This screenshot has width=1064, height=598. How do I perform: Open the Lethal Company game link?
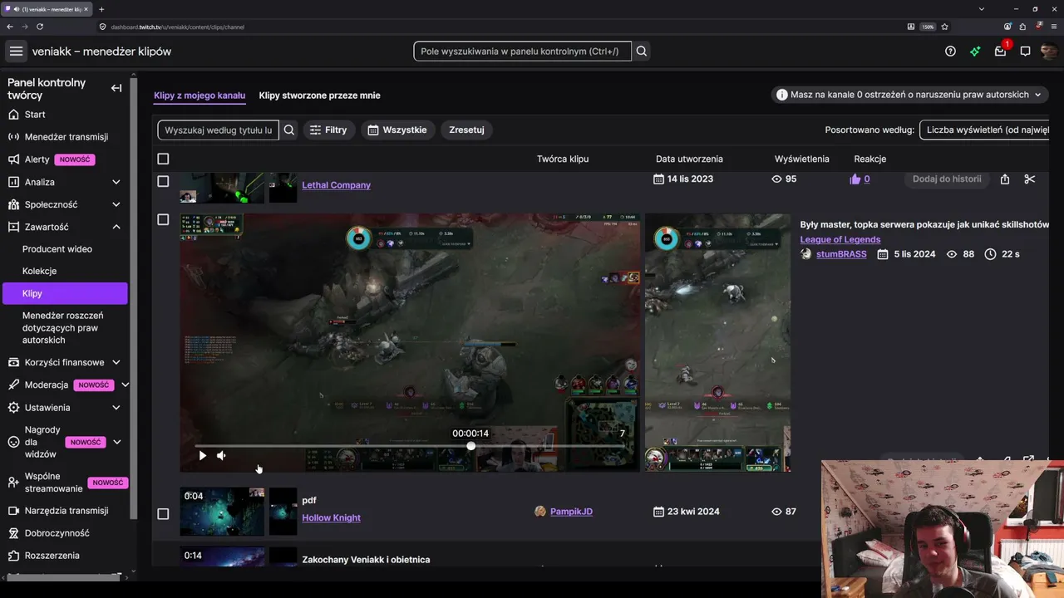(336, 185)
